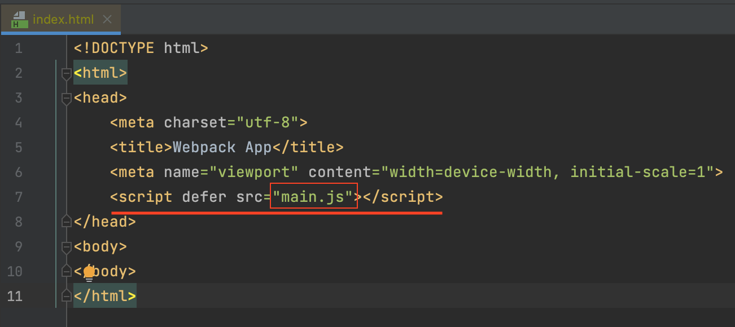The height and width of the screenshot is (327, 735).
Task: Click line number 7 in the gutter
Action: tap(19, 197)
